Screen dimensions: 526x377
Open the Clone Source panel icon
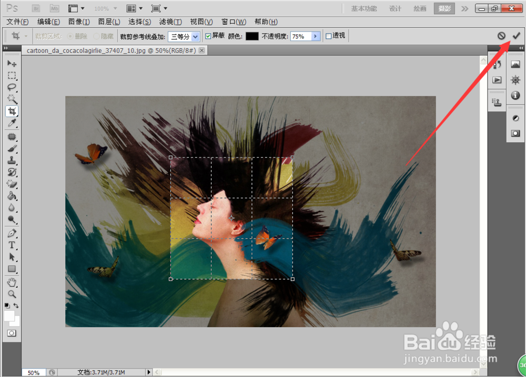point(497,102)
